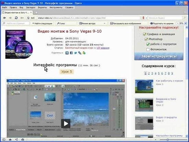The image size is (189, 142).
Task: Click the search magnifier button
Action: tap(185, 18)
